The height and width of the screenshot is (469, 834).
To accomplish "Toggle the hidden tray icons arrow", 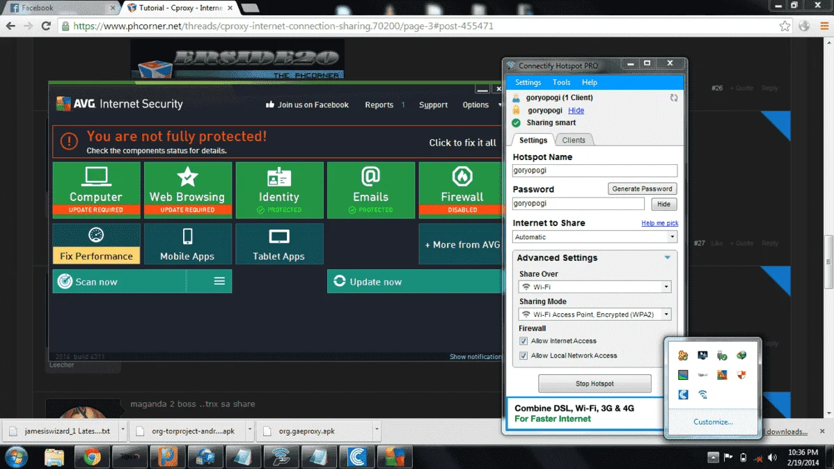I will 713,457.
